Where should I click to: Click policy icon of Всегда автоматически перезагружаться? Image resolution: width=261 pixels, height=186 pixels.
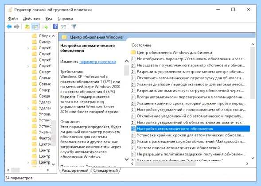tap(133, 97)
